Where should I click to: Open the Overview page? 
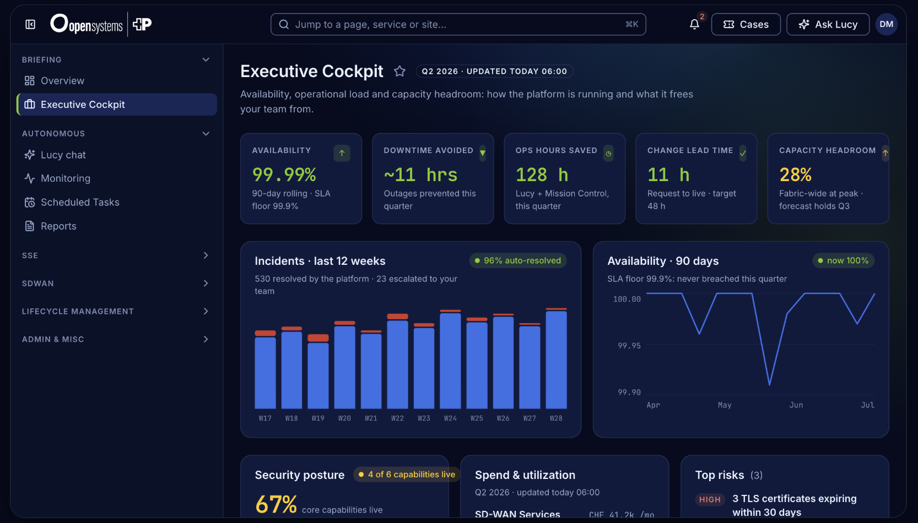click(117, 81)
